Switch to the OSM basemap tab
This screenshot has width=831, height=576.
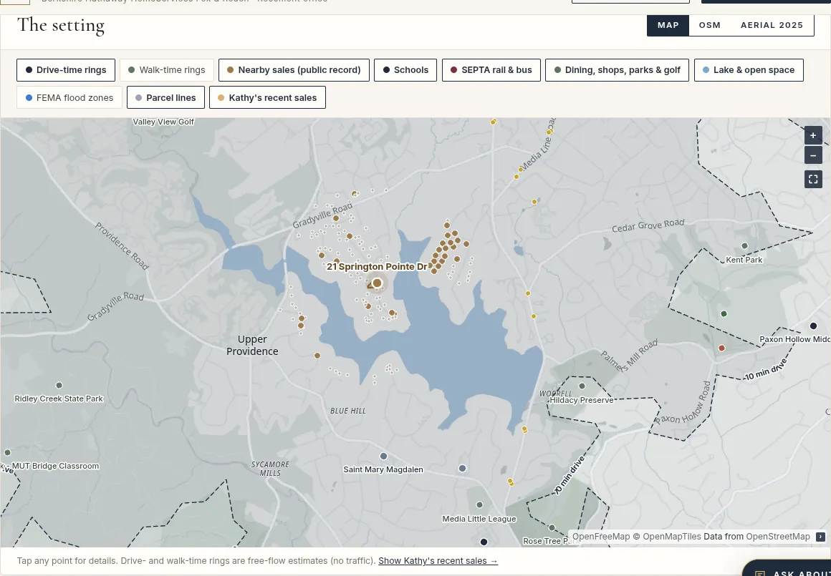pyautogui.click(x=710, y=26)
